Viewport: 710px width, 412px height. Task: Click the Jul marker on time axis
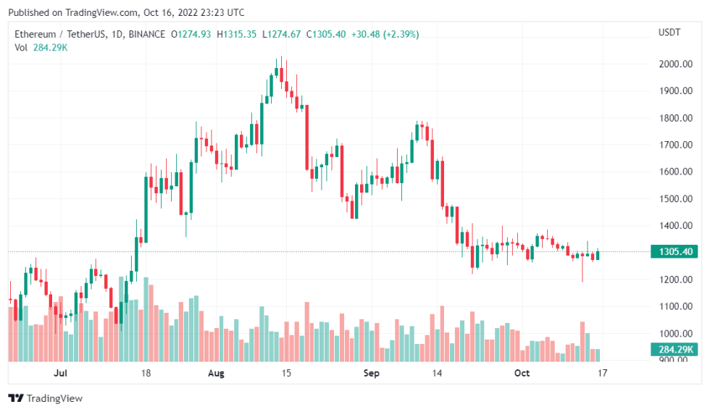click(x=61, y=374)
